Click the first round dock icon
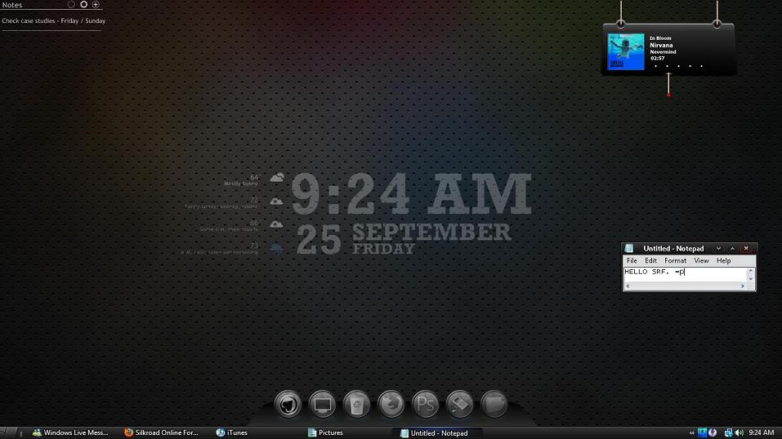 click(288, 403)
